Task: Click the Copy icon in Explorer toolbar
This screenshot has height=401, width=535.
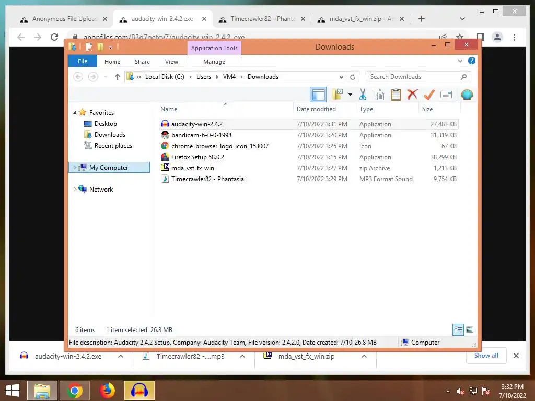Action: [379, 95]
